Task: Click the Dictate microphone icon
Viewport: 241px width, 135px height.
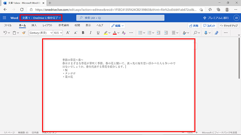Action: (x=205, y=33)
